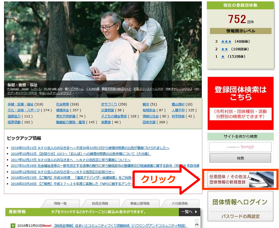This screenshot has height=228, width=279.
Task: Open the two-star disclosure level list
Action: (224, 49)
